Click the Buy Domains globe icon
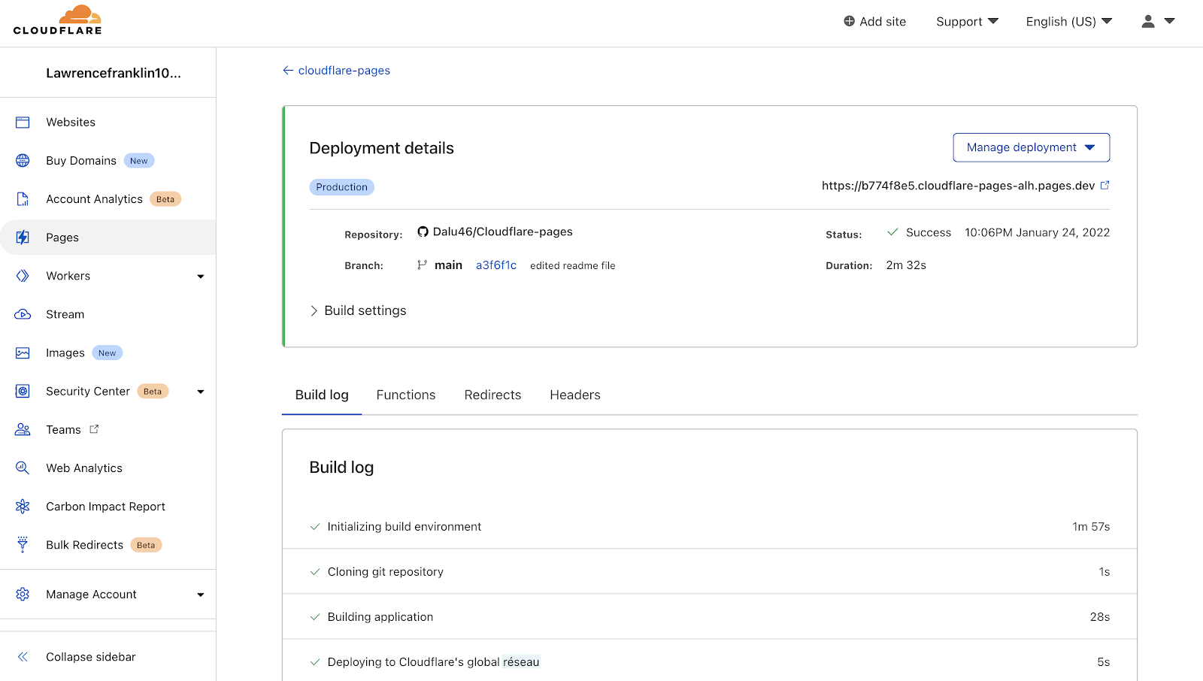This screenshot has width=1203, height=681. coord(23,161)
